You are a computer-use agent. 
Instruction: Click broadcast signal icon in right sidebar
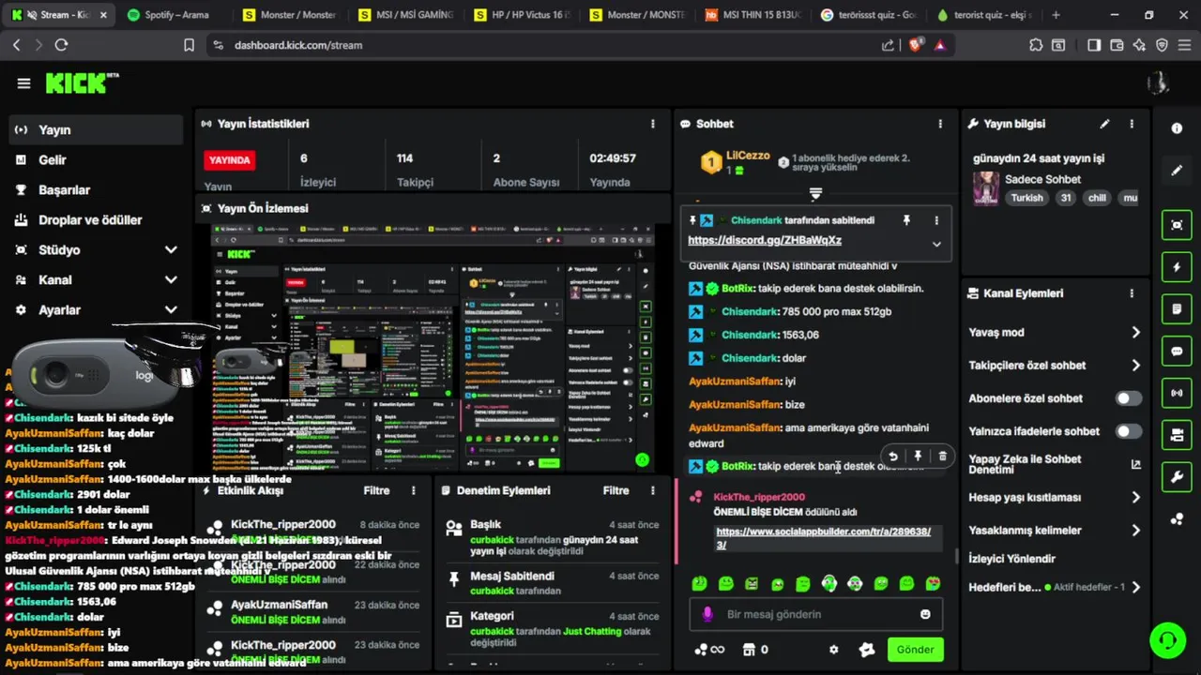pos(1177,392)
